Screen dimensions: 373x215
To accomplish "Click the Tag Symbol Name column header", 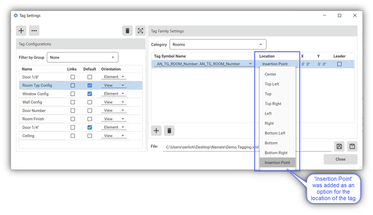I will point(170,56).
